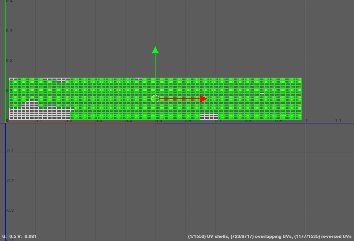Click the 1.1 label on the U axis

click(x=338, y=121)
